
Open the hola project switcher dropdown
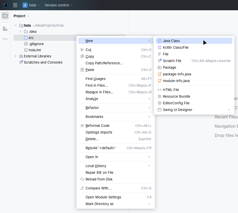pos(31,5)
